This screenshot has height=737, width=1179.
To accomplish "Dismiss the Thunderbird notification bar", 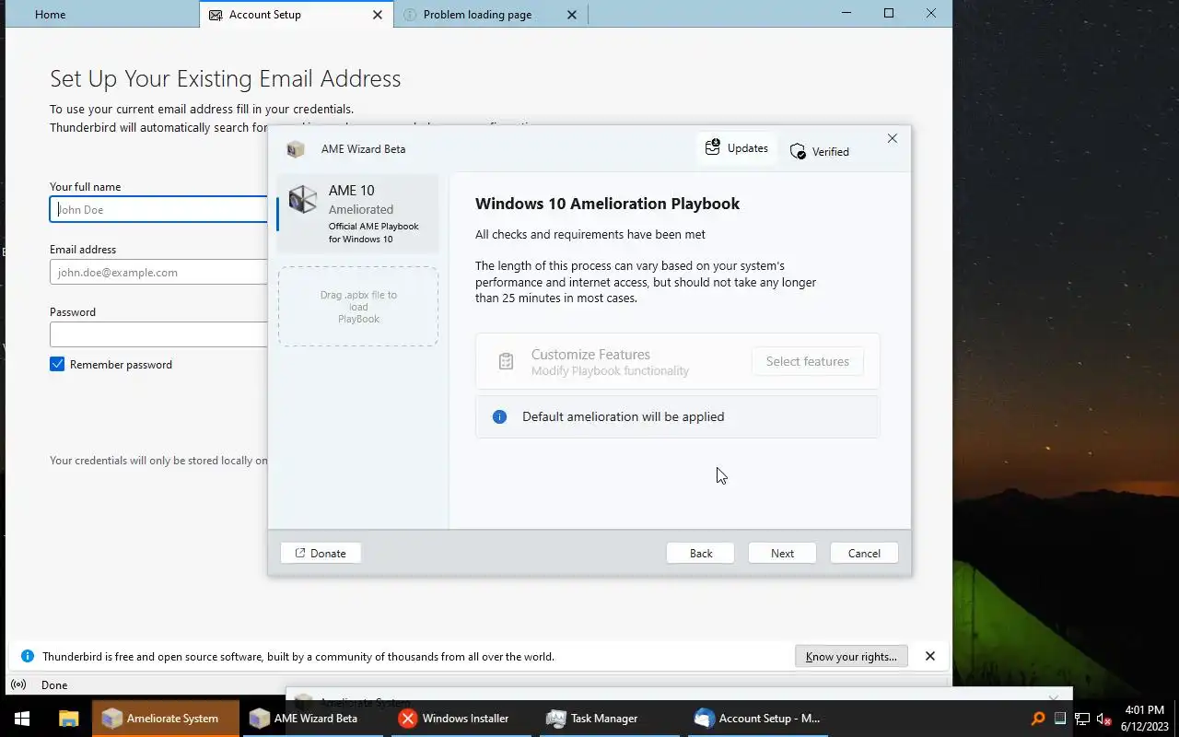I will (930, 656).
